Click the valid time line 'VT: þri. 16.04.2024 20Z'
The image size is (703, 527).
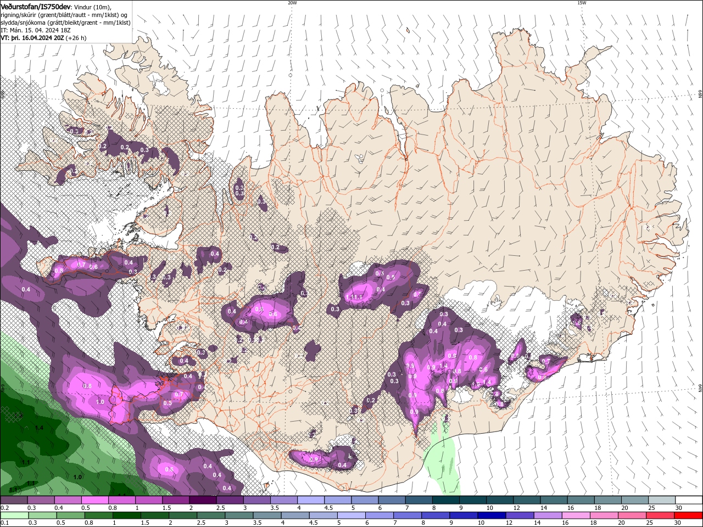click(x=32, y=38)
